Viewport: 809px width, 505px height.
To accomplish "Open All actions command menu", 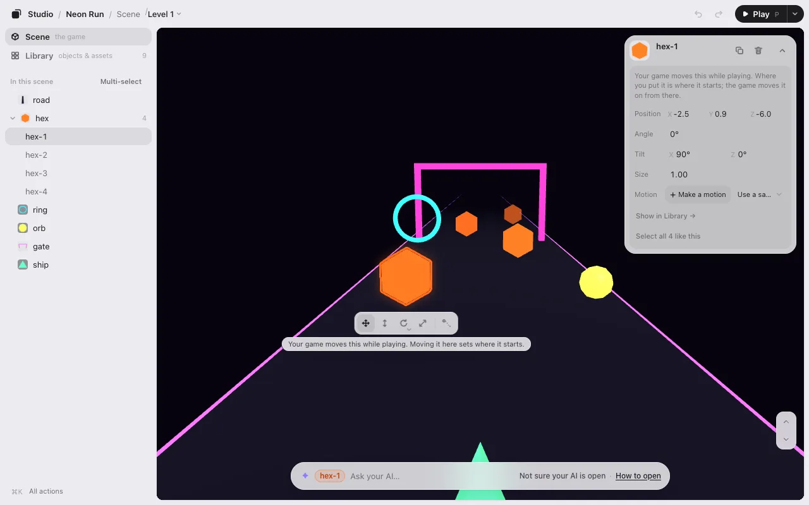I will [37, 491].
